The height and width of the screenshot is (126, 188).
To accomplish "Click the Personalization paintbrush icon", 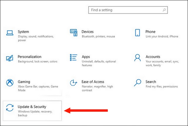I will point(10,58).
